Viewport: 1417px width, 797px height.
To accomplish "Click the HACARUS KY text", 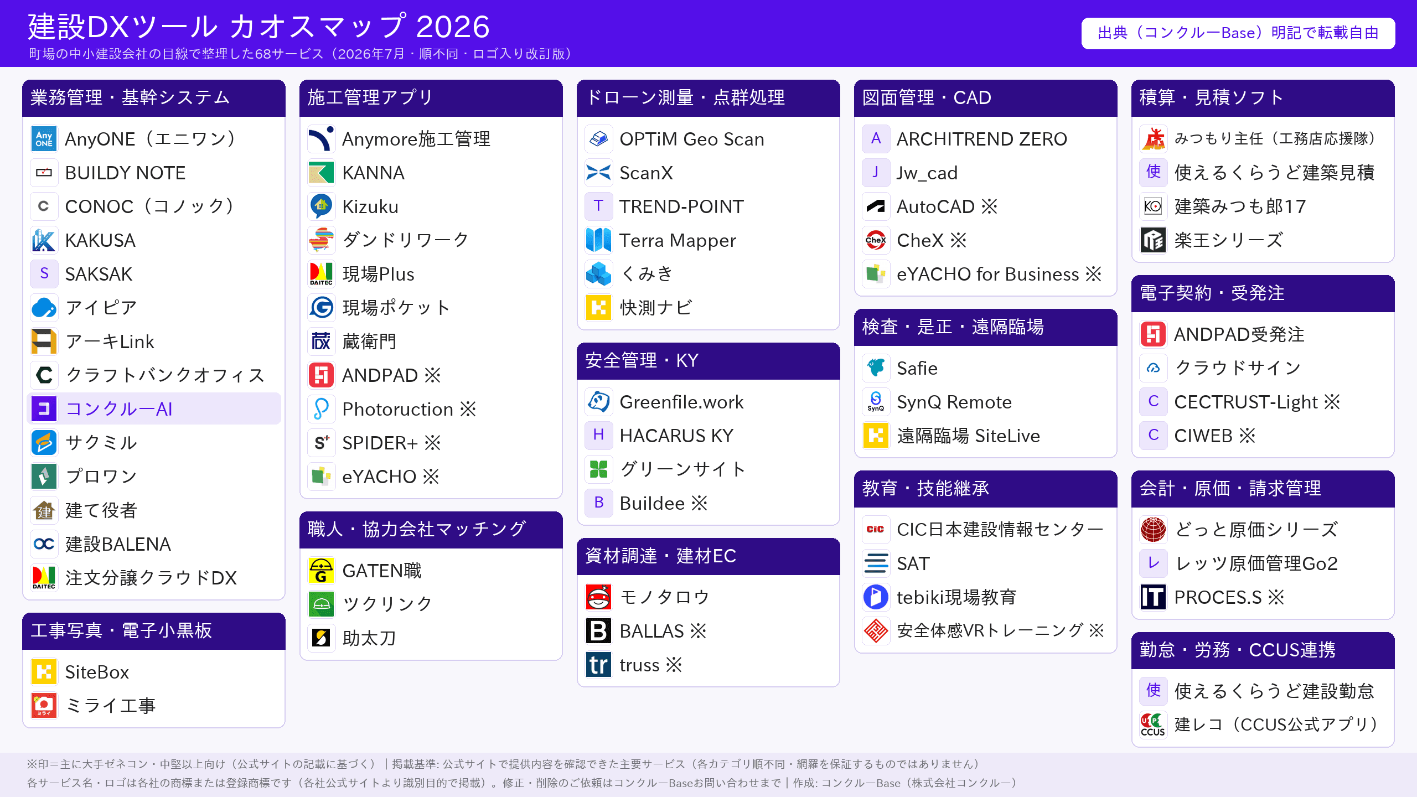I will tap(676, 436).
